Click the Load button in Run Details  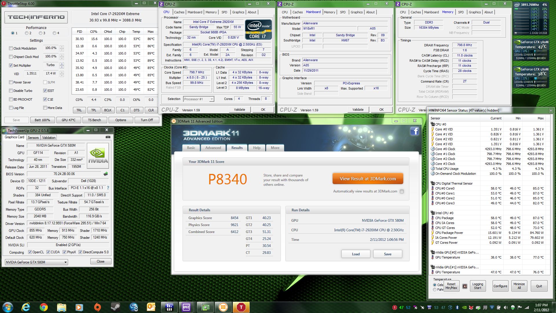click(x=356, y=254)
